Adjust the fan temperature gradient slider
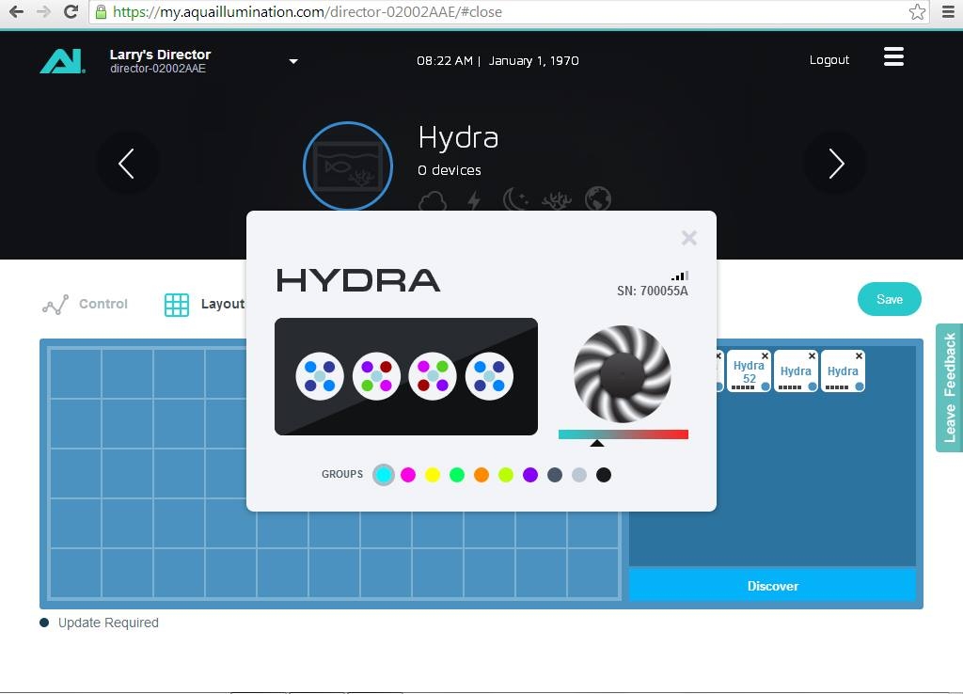963x694 pixels. (623, 434)
